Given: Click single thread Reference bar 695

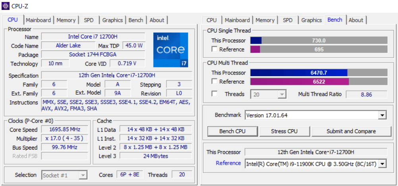Looking at the screenshot, I should tap(319, 50).
